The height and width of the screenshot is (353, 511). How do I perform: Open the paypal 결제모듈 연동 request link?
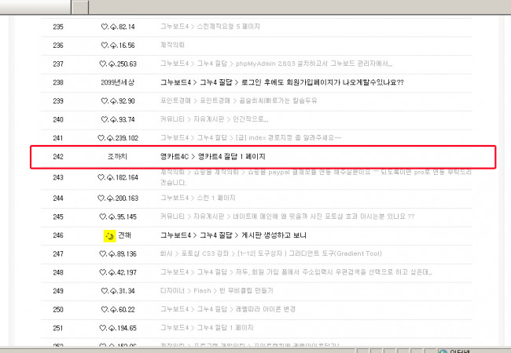pyautogui.click(x=316, y=177)
